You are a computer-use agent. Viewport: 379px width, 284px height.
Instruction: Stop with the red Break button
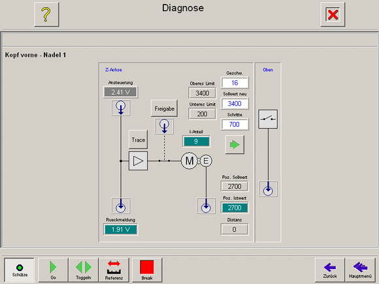click(147, 270)
